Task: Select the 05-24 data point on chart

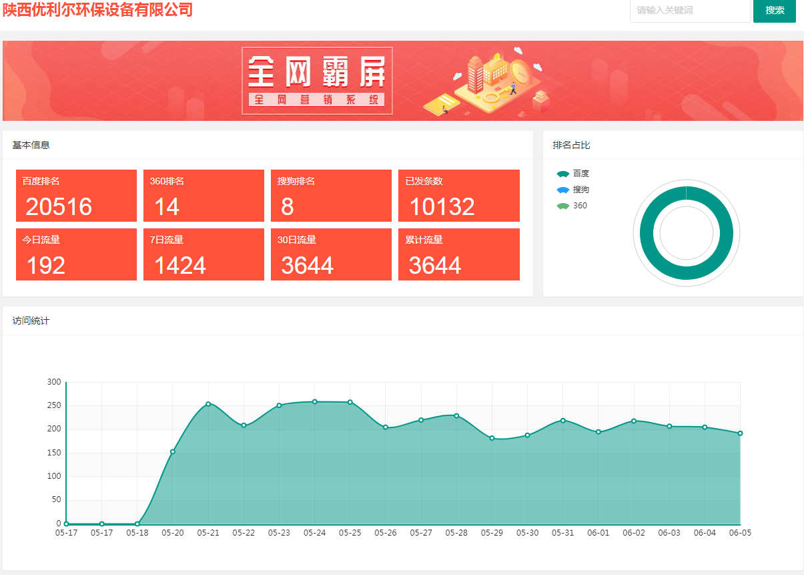Action: 315,401
